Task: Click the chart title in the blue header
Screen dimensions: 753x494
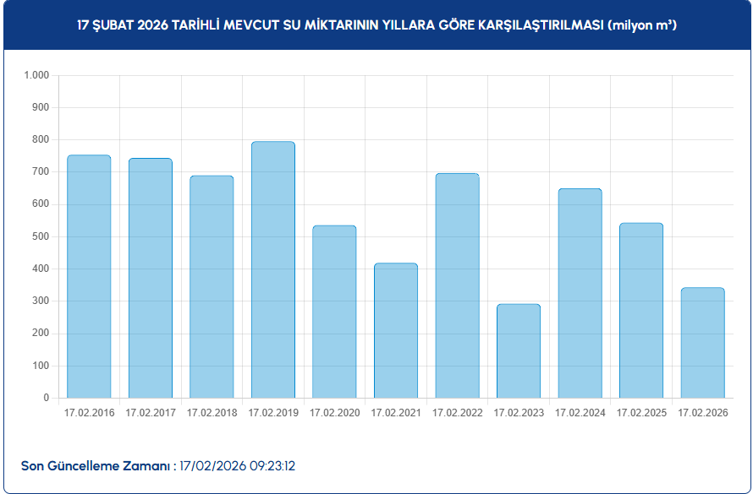Action: coord(376,25)
